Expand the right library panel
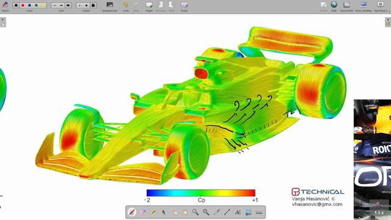Viewport: 391px width, 220px height. pos(388,22)
